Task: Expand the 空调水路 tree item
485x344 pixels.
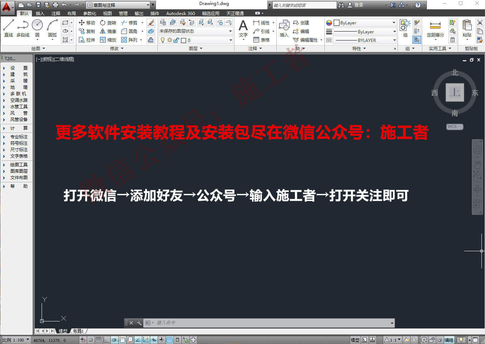Action: pos(4,100)
